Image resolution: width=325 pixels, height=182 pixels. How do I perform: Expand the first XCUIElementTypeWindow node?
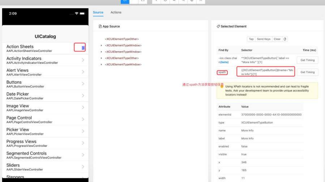point(101,45)
